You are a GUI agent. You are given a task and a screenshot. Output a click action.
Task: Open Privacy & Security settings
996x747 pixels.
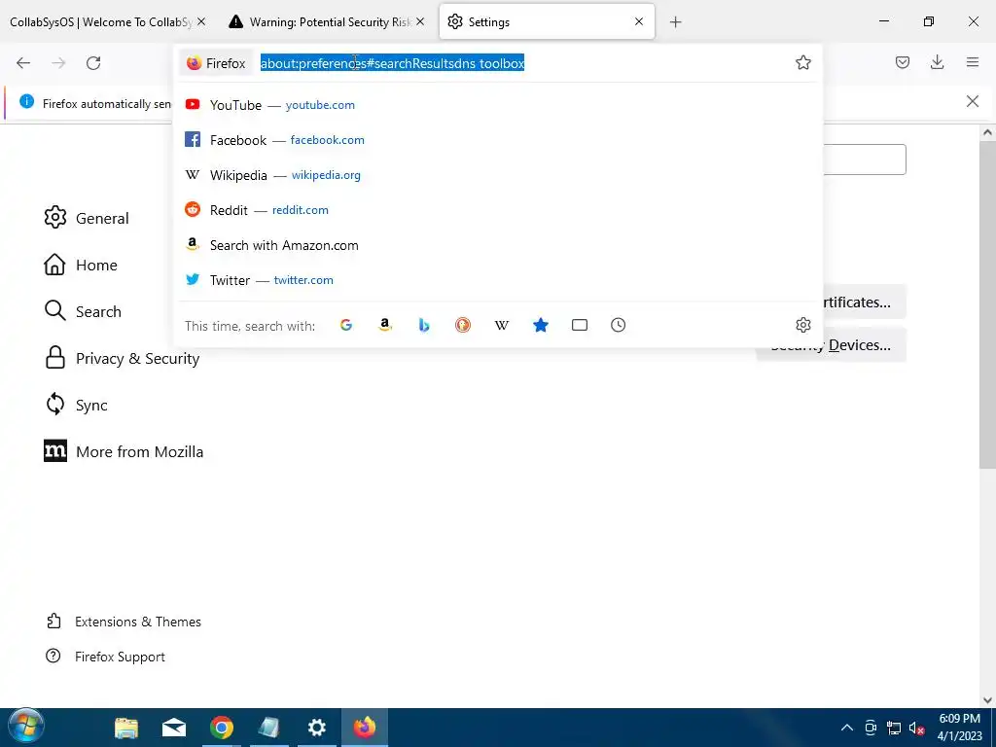click(122, 358)
